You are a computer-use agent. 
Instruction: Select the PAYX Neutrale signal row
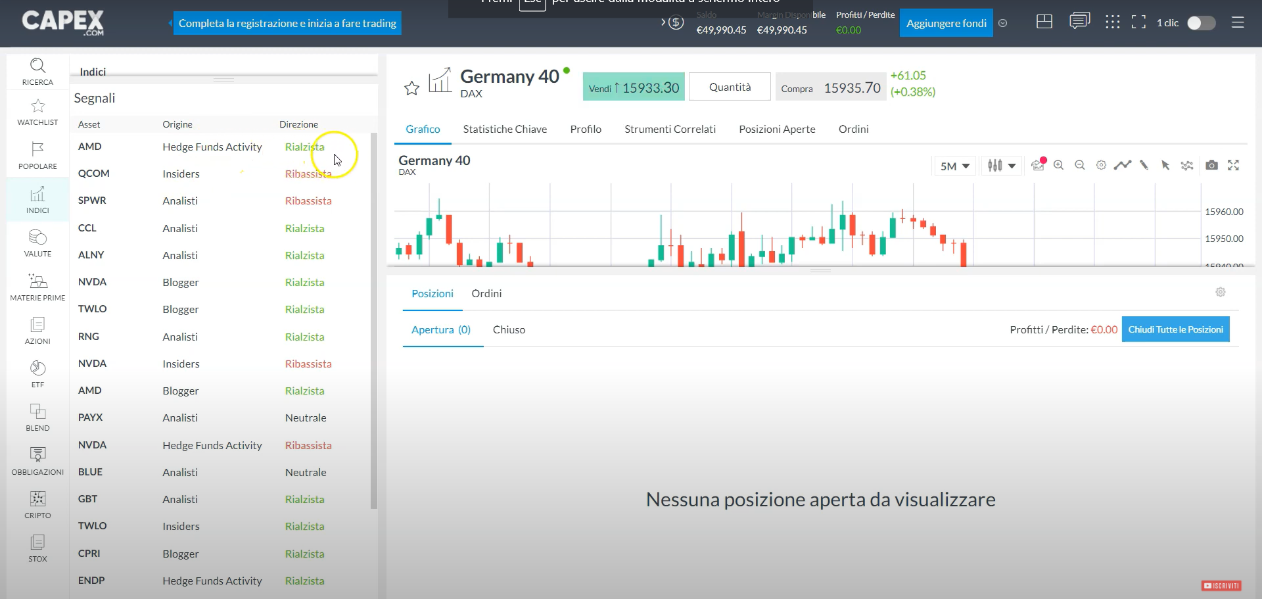[x=220, y=418]
